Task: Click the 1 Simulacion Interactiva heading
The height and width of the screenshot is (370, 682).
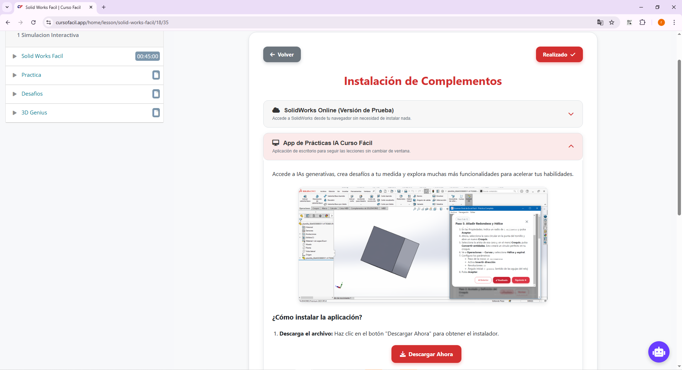Action: [48, 35]
